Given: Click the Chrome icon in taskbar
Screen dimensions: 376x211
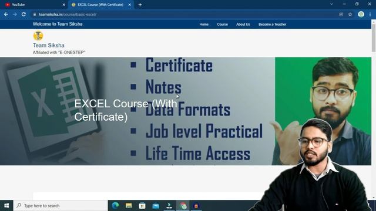Looking at the screenshot, I should (x=183, y=206).
